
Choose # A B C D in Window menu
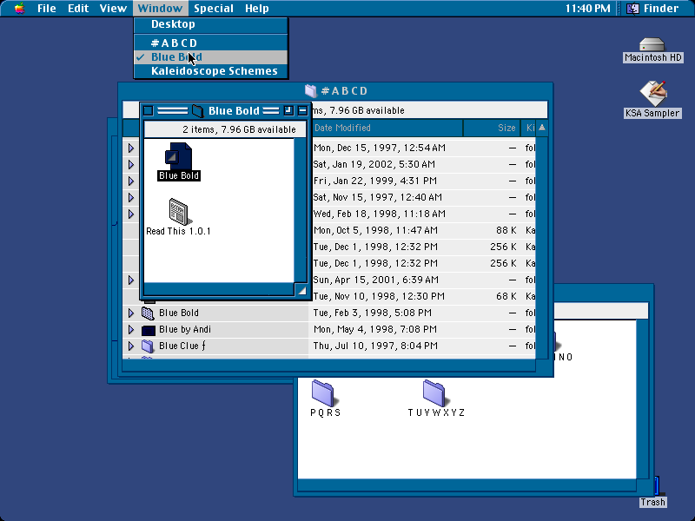click(x=211, y=43)
